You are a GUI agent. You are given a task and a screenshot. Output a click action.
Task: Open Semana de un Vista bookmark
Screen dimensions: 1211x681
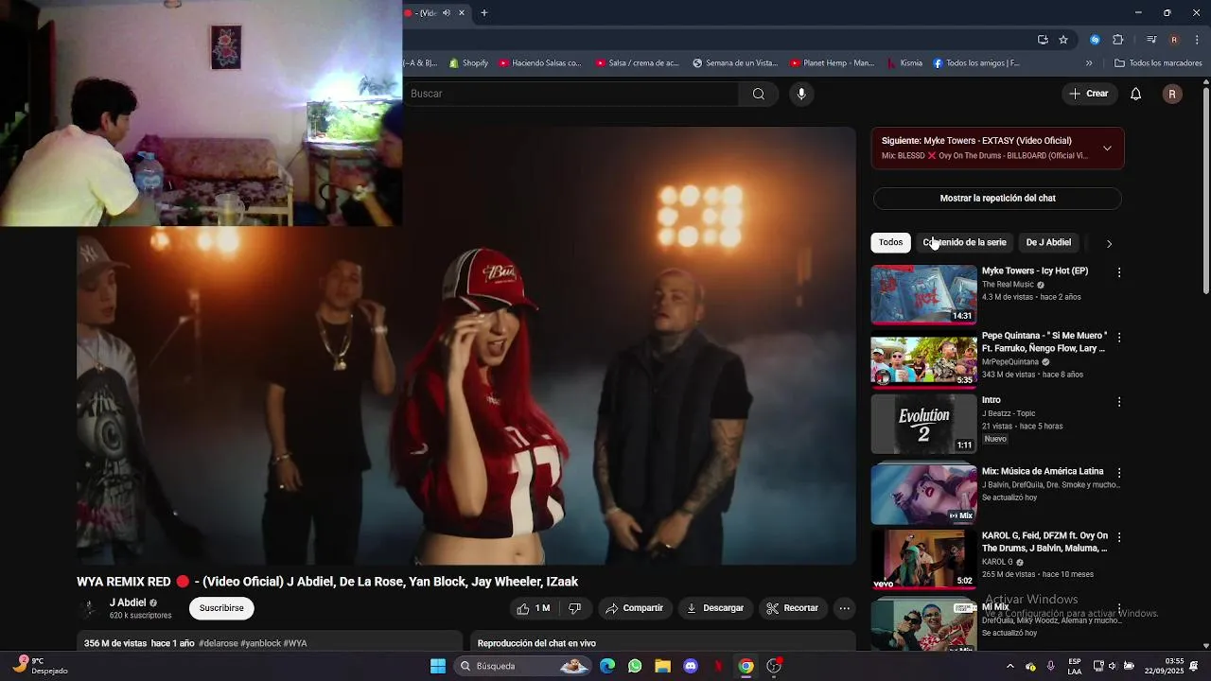(735, 63)
